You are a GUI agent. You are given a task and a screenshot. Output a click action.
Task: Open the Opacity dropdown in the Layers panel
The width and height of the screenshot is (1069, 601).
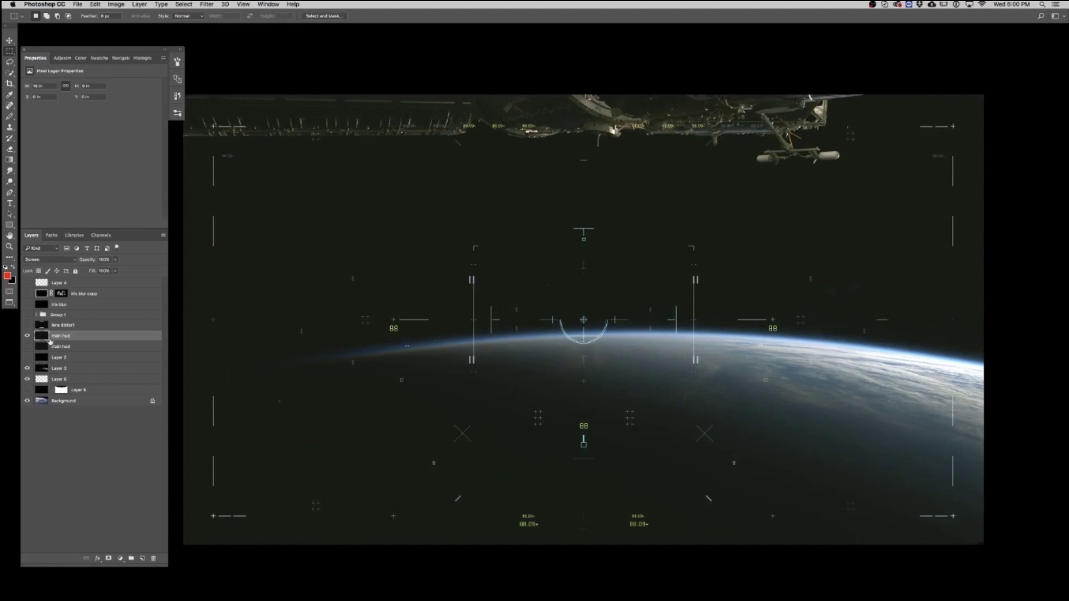coord(115,259)
